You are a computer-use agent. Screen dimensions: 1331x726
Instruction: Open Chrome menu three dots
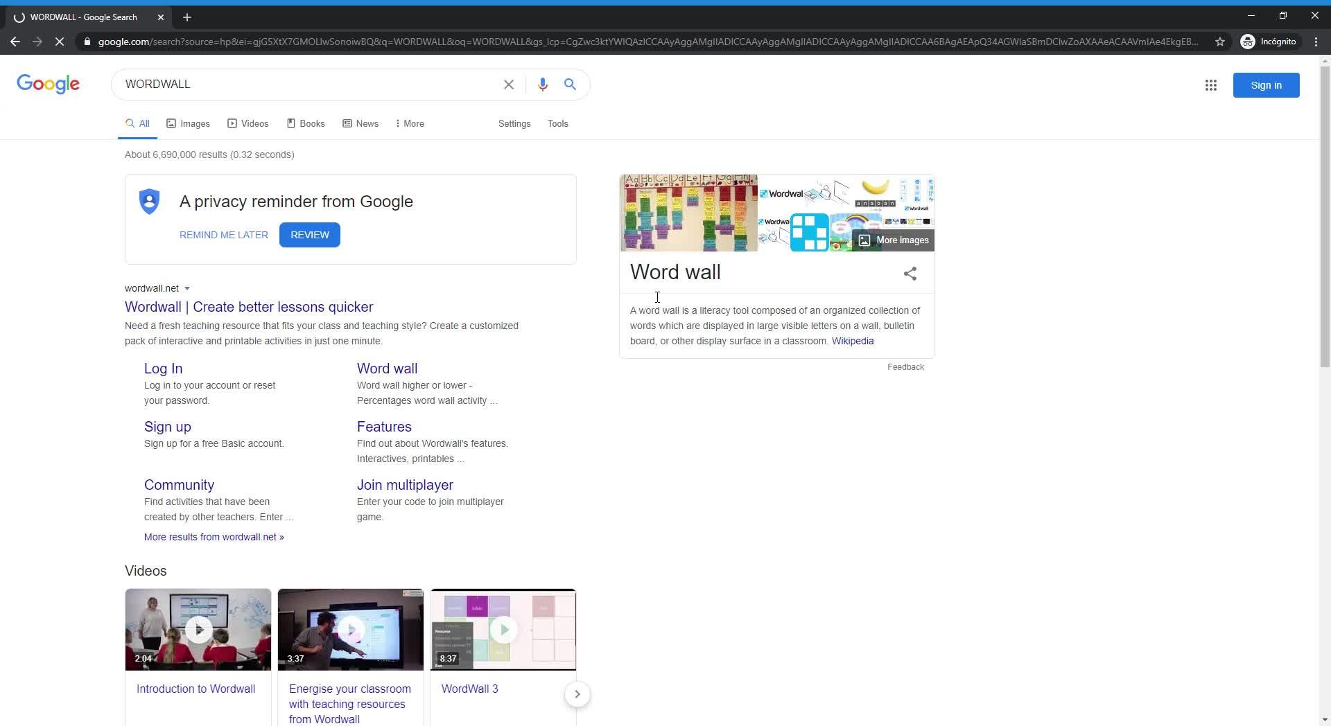tap(1316, 42)
